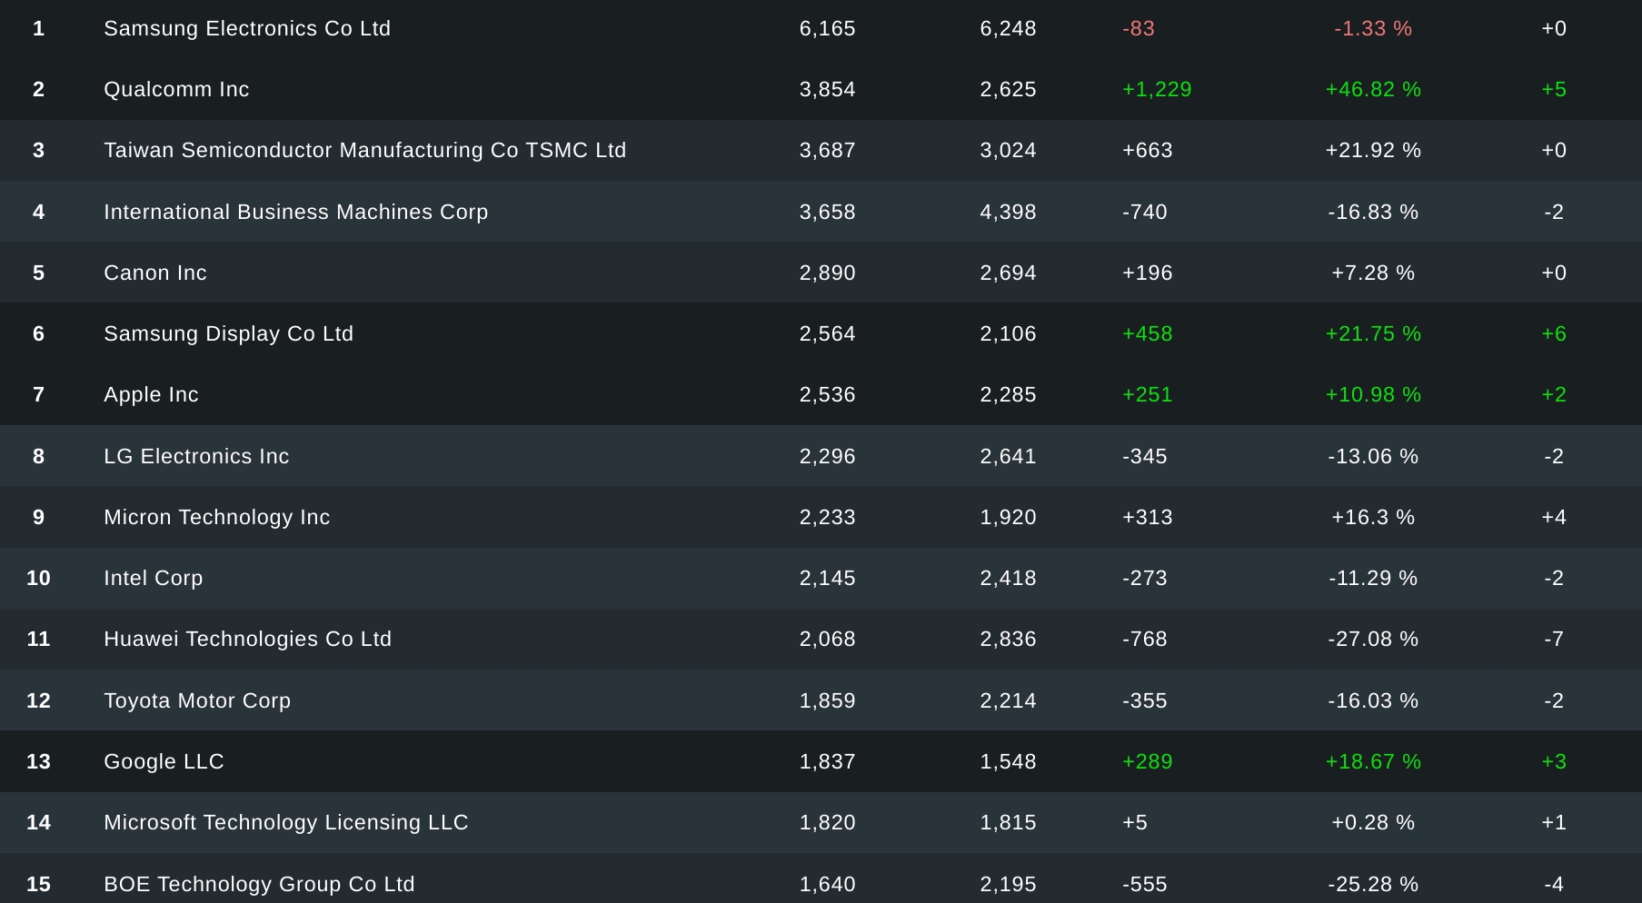Viewport: 1642px width, 903px height.
Task: Click Micron's +16.3 % percentage cell
Action: (x=1373, y=517)
